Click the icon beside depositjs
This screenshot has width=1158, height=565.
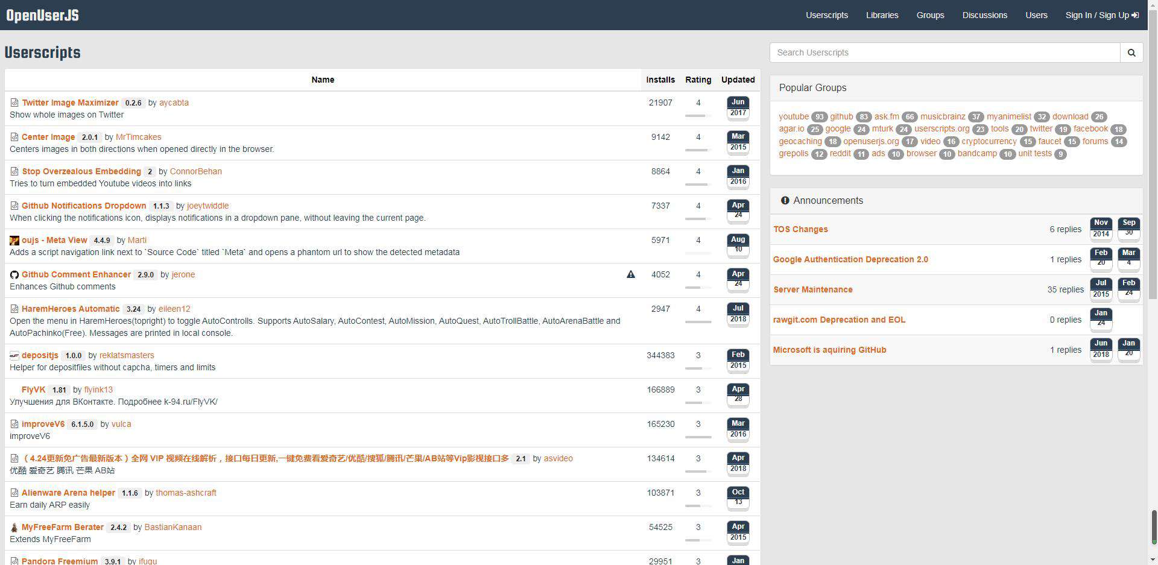coord(14,355)
